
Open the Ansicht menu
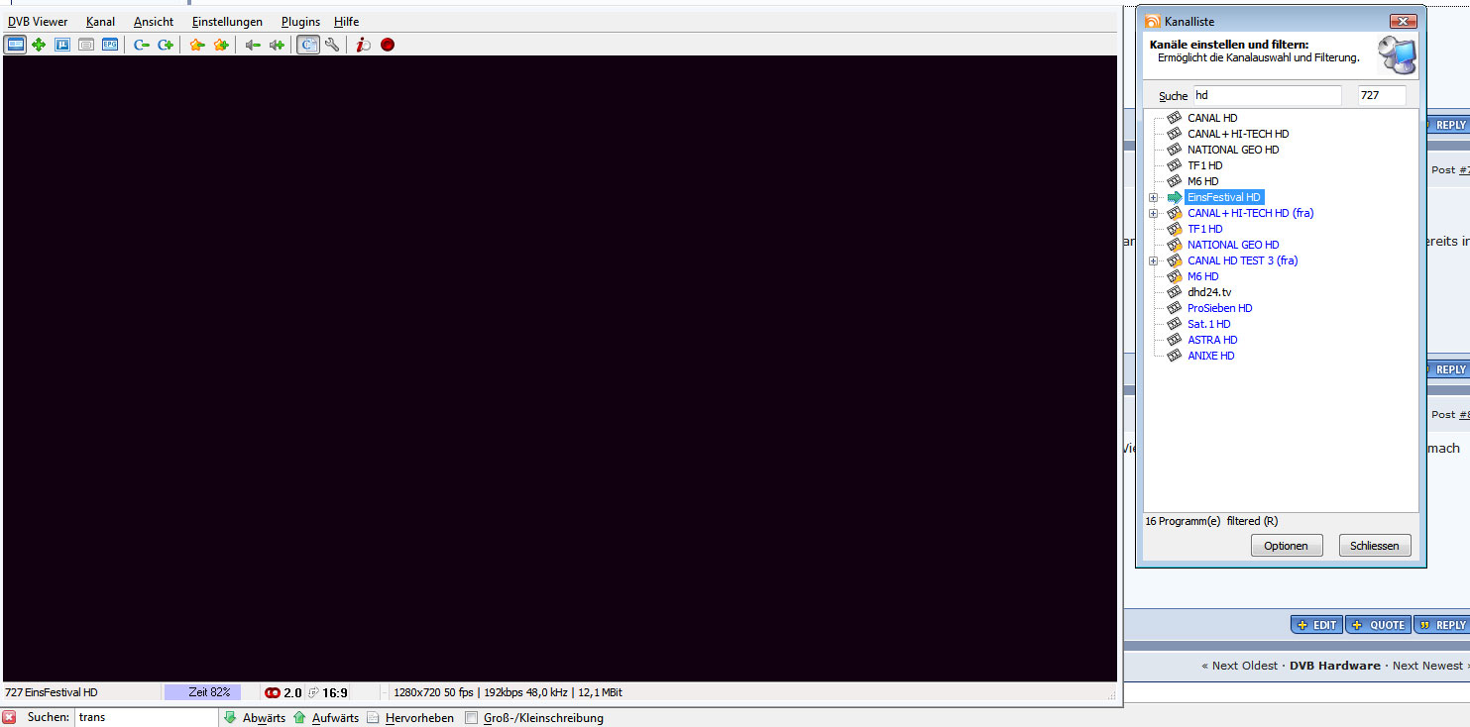pos(154,22)
